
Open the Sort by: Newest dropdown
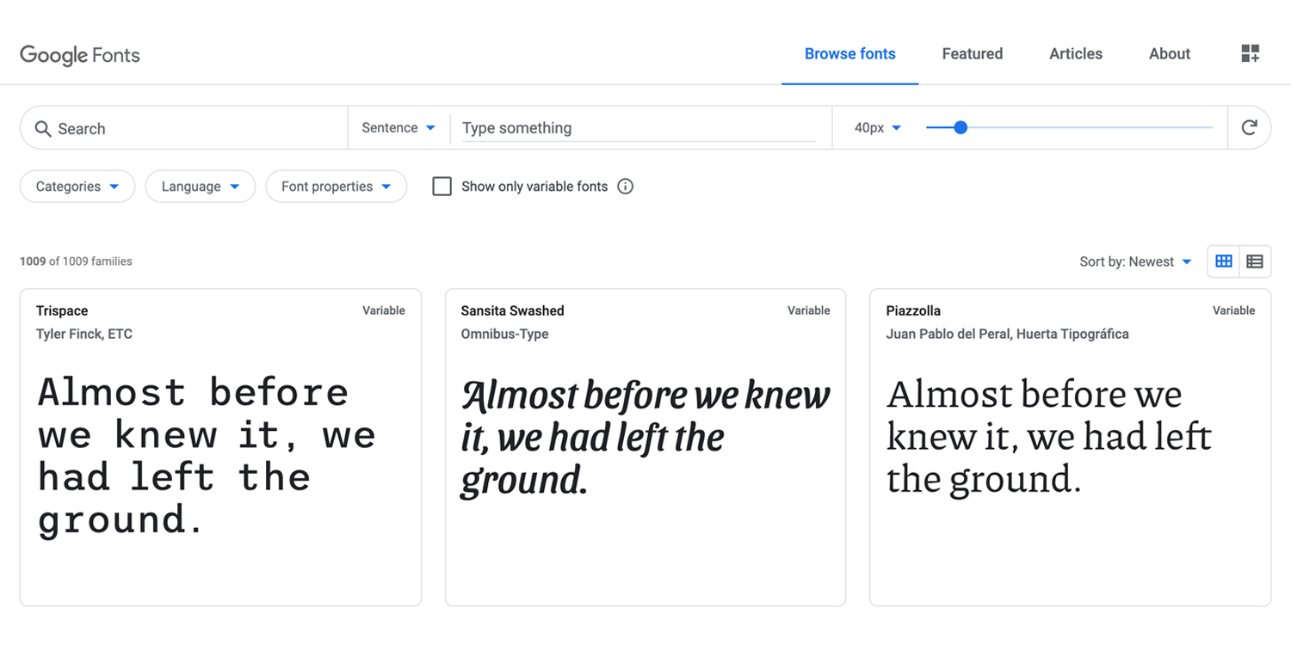coord(1136,261)
